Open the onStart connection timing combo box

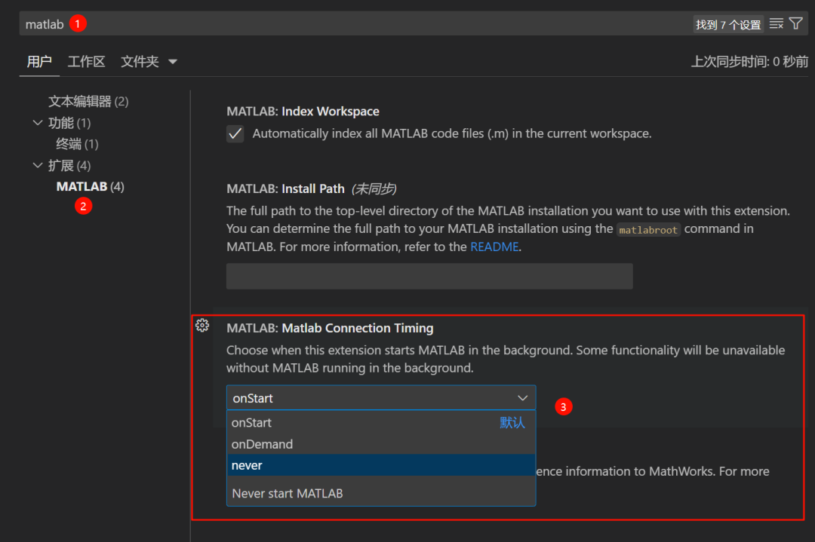pyautogui.click(x=381, y=398)
